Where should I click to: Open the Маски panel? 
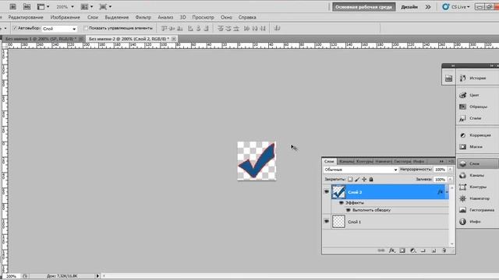tap(476, 147)
